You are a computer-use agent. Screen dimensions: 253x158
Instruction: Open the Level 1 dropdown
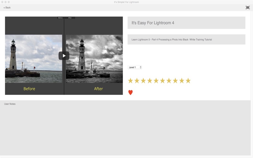coord(135,67)
